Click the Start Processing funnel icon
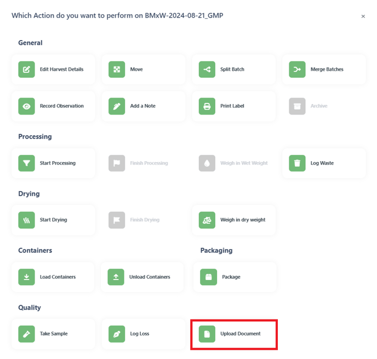Viewport: 377px width, 359px height. (26, 163)
